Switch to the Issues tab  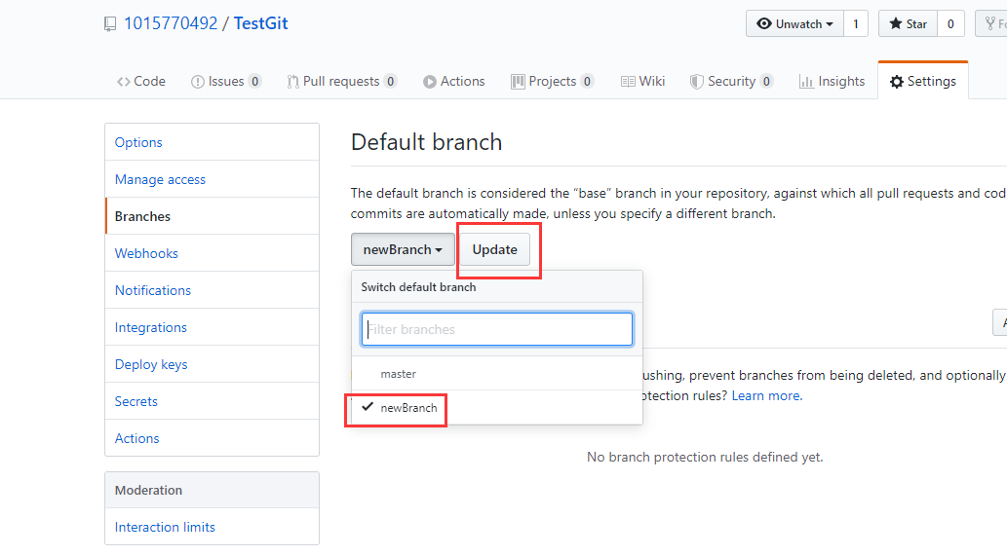226,82
